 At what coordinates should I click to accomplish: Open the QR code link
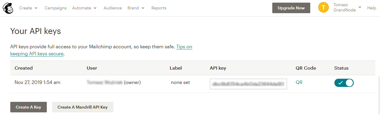299,83
